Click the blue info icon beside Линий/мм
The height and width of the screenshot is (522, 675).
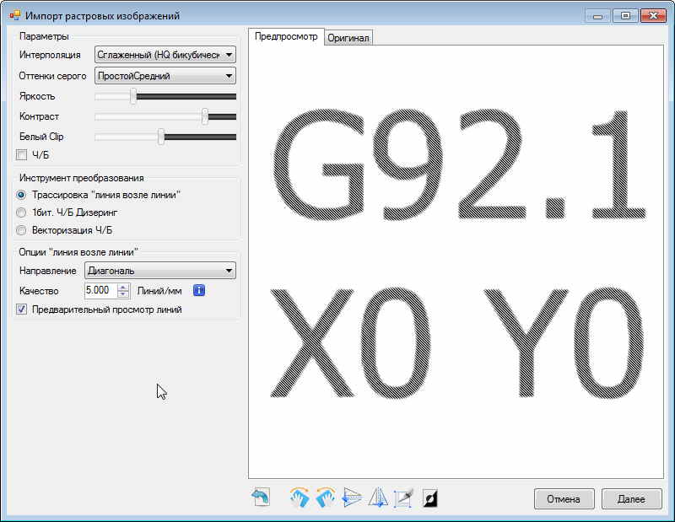pyautogui.click(x=200, y=290)
